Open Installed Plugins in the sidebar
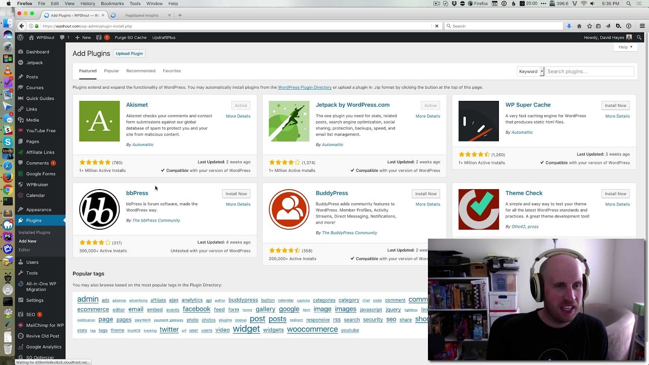The height and width of the screenshot is (365, 649). click(34, 232)
